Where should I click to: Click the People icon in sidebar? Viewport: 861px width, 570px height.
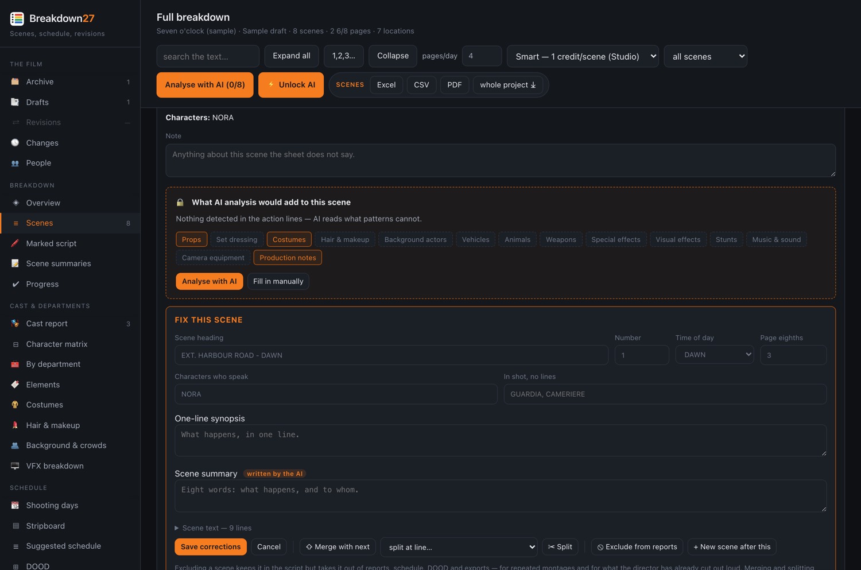15,163
